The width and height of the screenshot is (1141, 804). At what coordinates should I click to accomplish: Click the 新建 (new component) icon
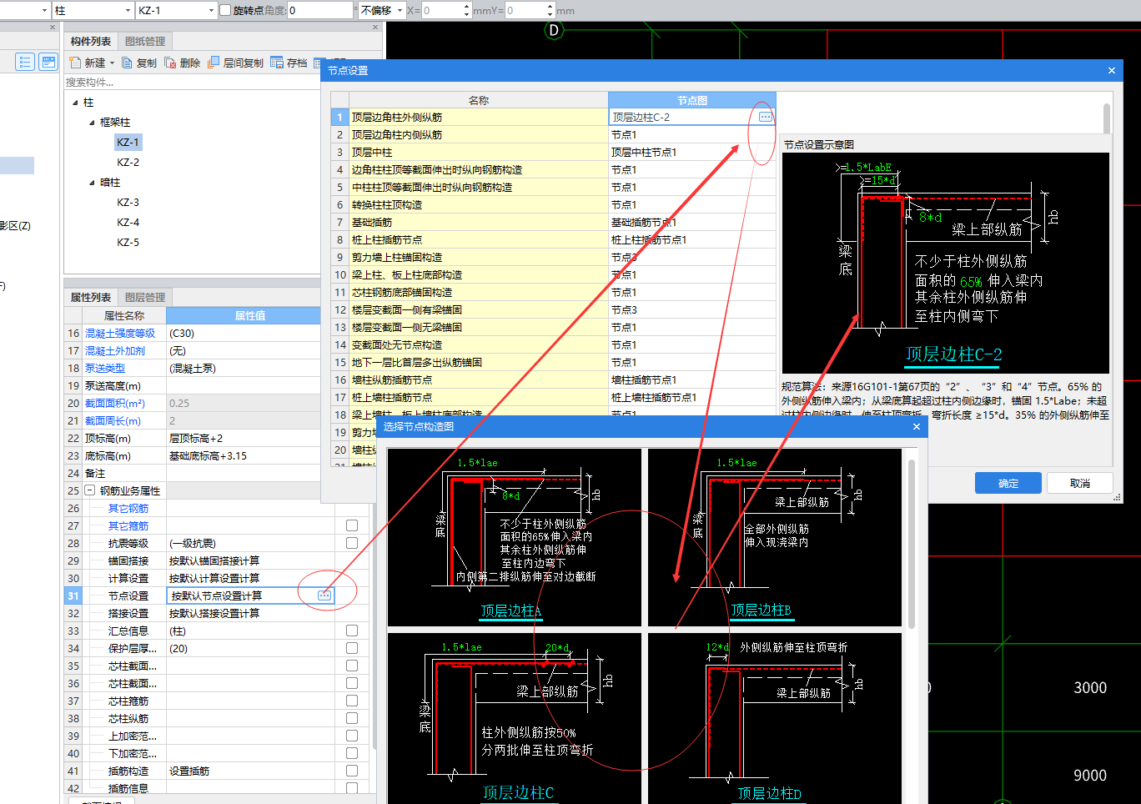[75, 63]
